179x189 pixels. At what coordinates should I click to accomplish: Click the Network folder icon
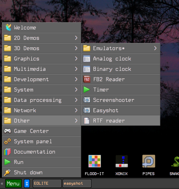click(8, 111)
